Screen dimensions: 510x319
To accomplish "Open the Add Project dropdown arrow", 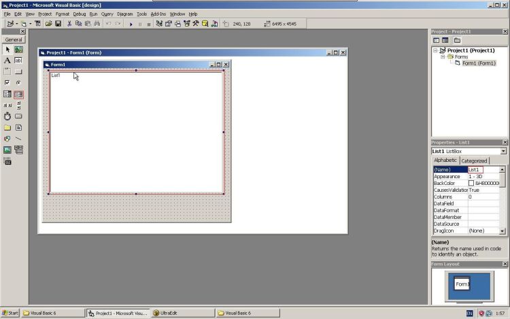I will (16, 24).
